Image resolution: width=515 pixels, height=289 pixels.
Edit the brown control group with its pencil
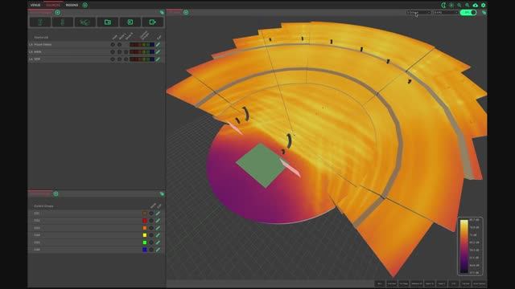pos(159,214)
